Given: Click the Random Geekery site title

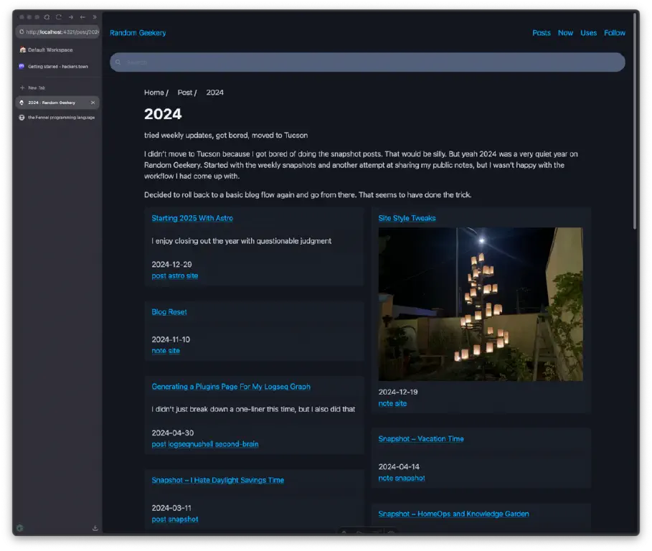Looking at the screenshot, I should pos(138,33).
